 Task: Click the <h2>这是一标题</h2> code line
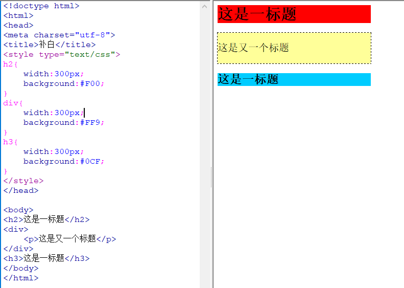click(46, 219)
